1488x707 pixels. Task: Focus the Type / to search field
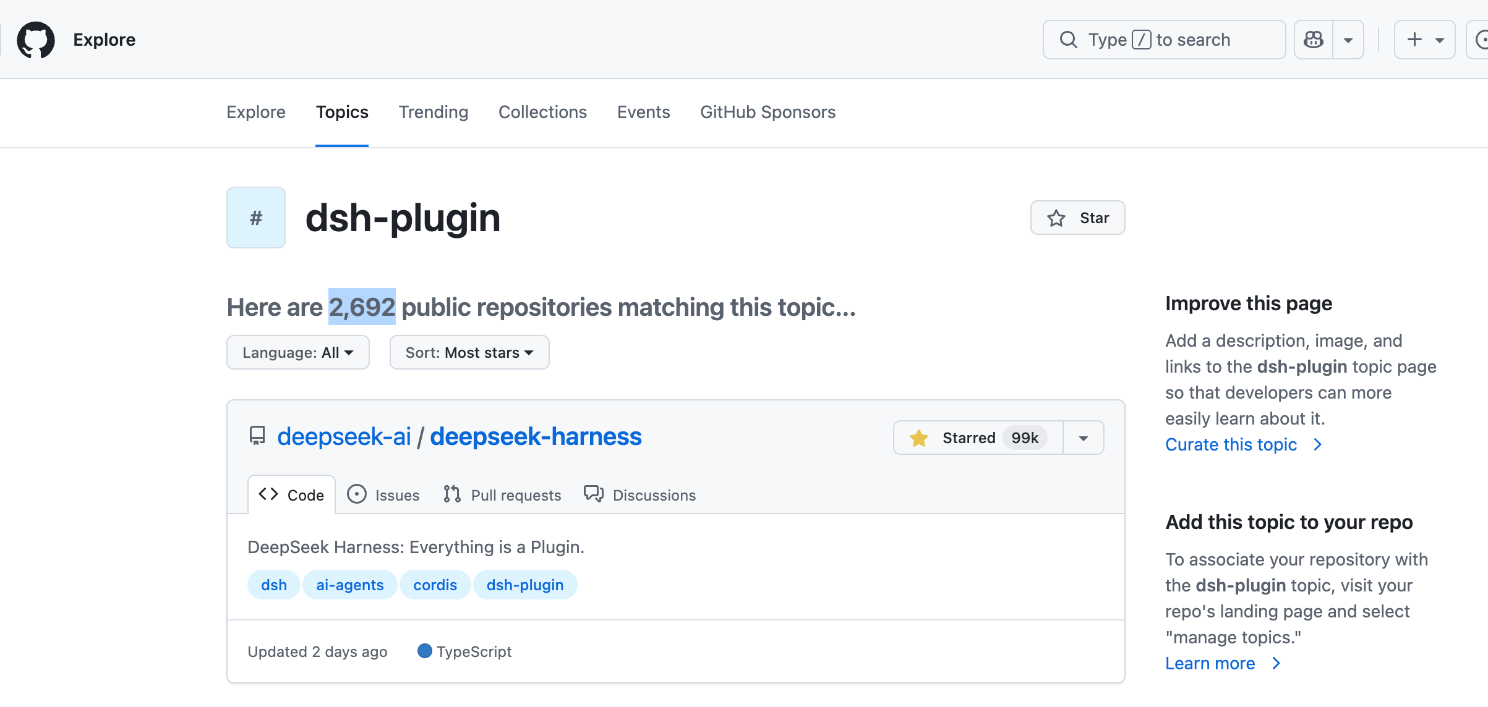1164,40
